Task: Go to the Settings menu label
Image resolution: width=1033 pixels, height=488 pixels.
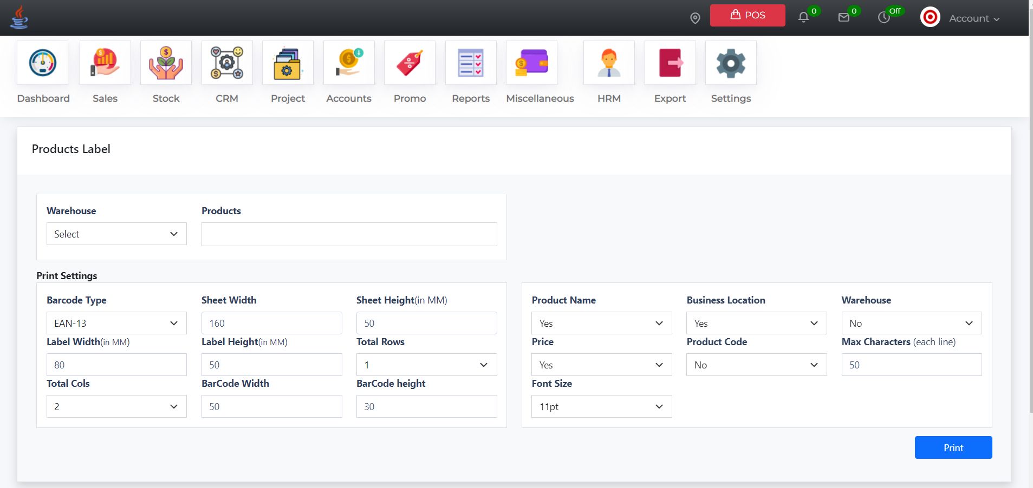Action: [x=731, y=98]
